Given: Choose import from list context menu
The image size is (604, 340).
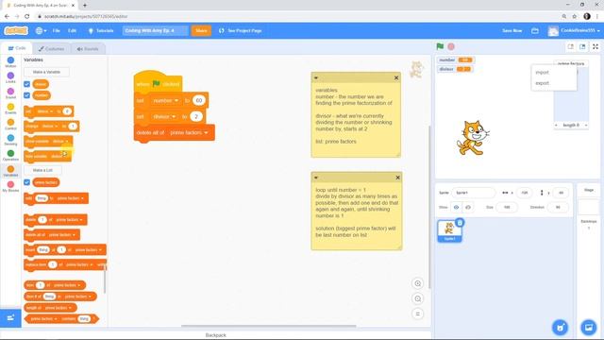Looking at the screenshot, I should 543,73.
